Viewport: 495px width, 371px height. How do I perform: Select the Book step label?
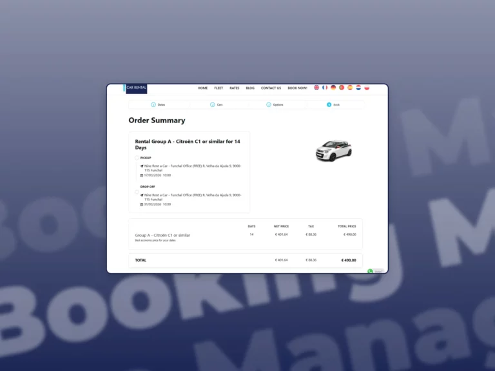[x=336, y=105]
